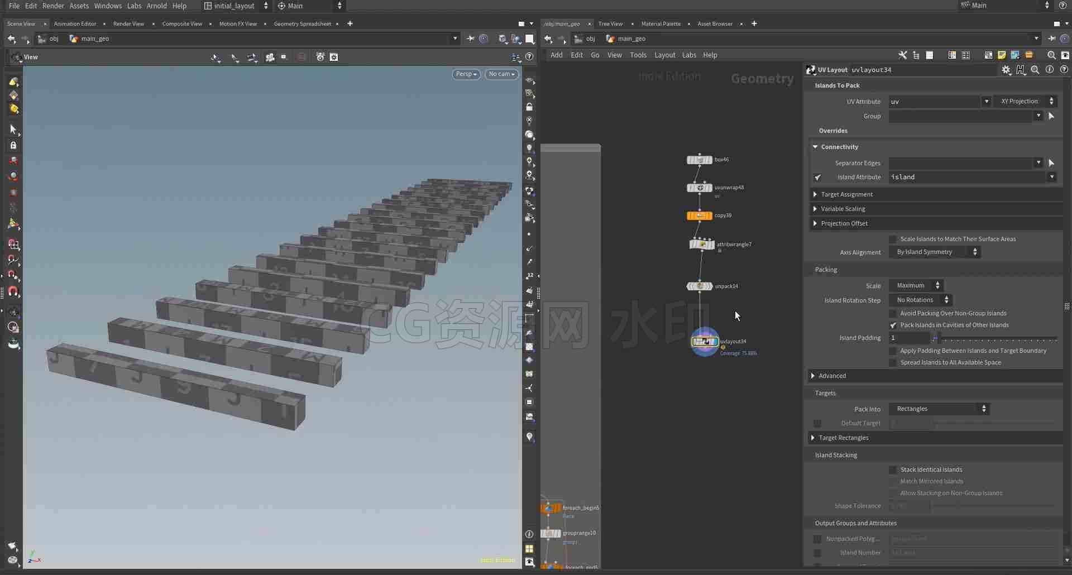Uncheck Pack Islands in Cavities of Other Islands
The height and width of the screenshot is (575, 1072).
tap(893, 325)
